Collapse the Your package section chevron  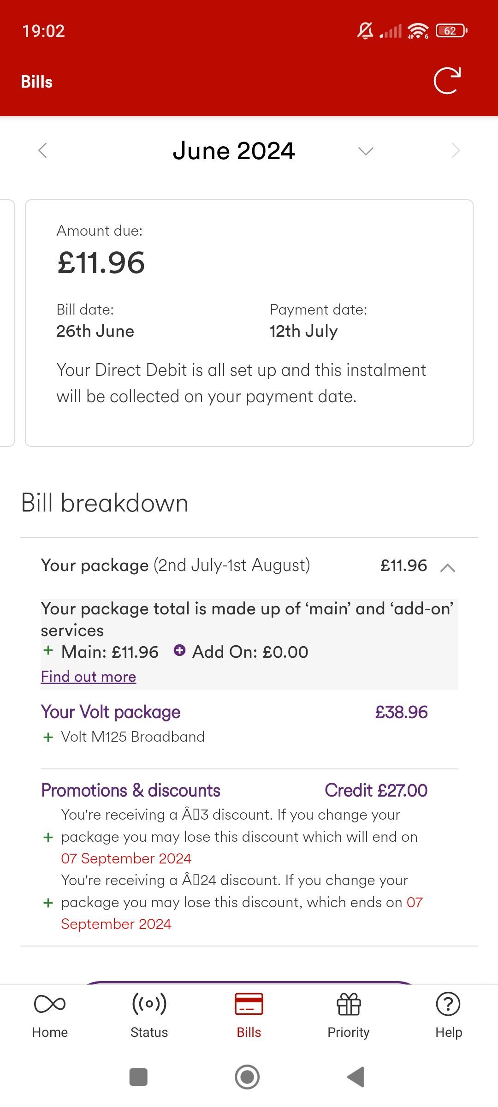(448, 567)
